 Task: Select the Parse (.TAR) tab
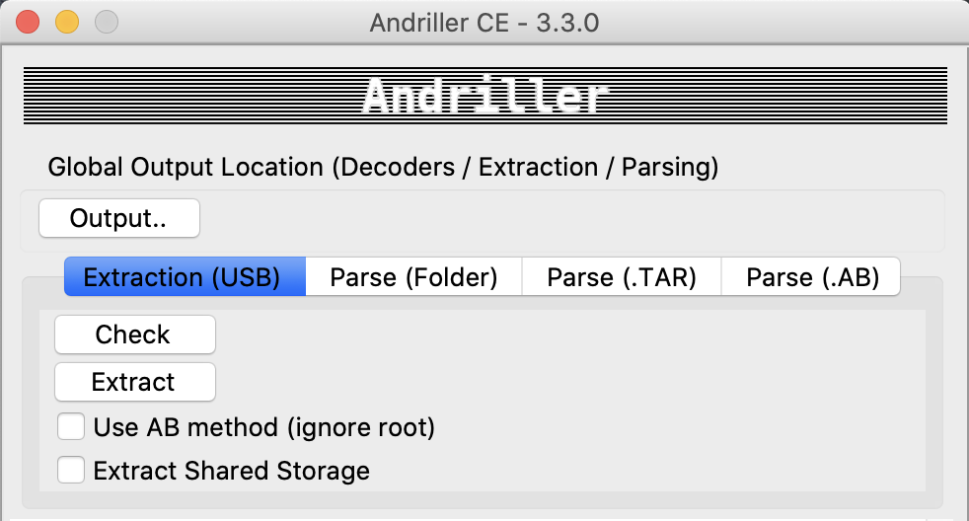coord(622,277)
